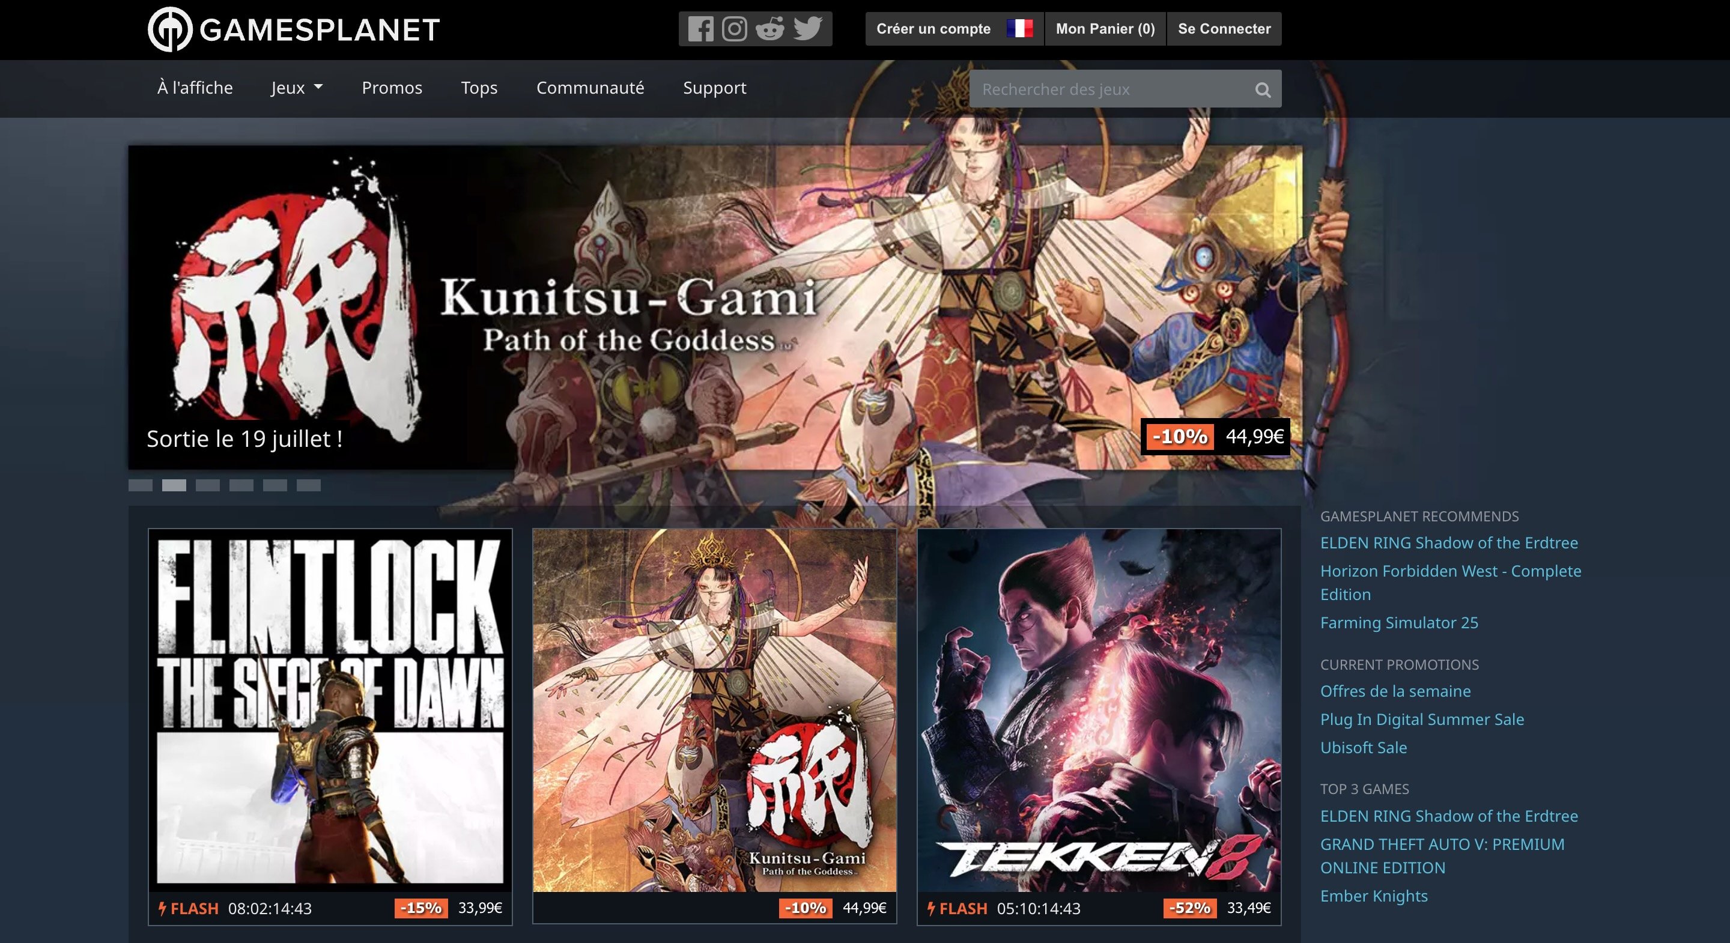
Task: Select the fourth carousel slide indicator
Action: point(241,485)
